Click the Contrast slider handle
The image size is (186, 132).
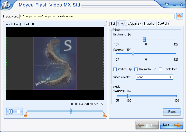[133, 54]
